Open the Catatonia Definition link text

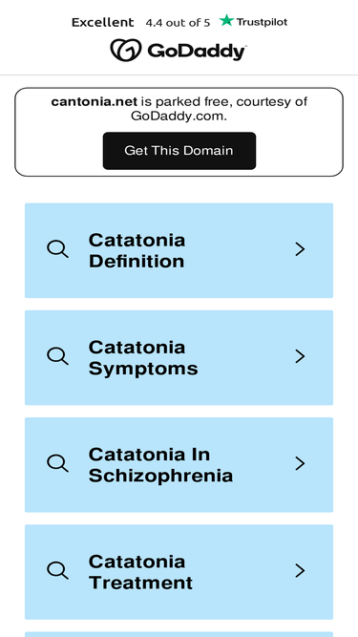click(137, 250)
